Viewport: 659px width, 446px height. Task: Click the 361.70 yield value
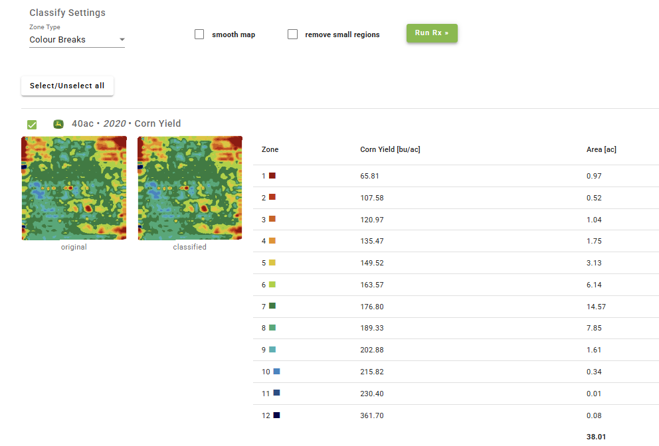tap(372, 415)
